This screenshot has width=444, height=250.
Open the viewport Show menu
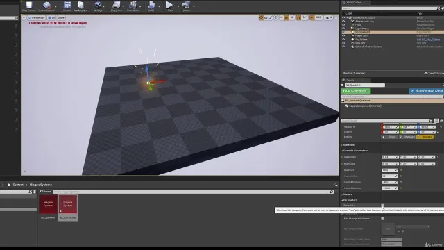(61, 18)
